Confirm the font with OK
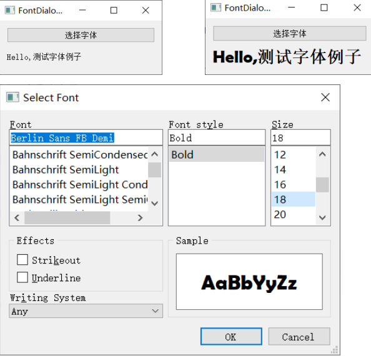Image resolution: width=371 pixels, height=356 pixels. [x=231, y=337]
